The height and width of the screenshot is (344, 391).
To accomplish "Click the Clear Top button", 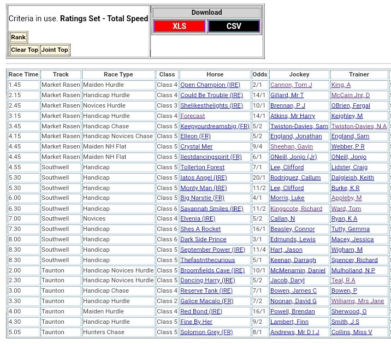I will point(25,50).
